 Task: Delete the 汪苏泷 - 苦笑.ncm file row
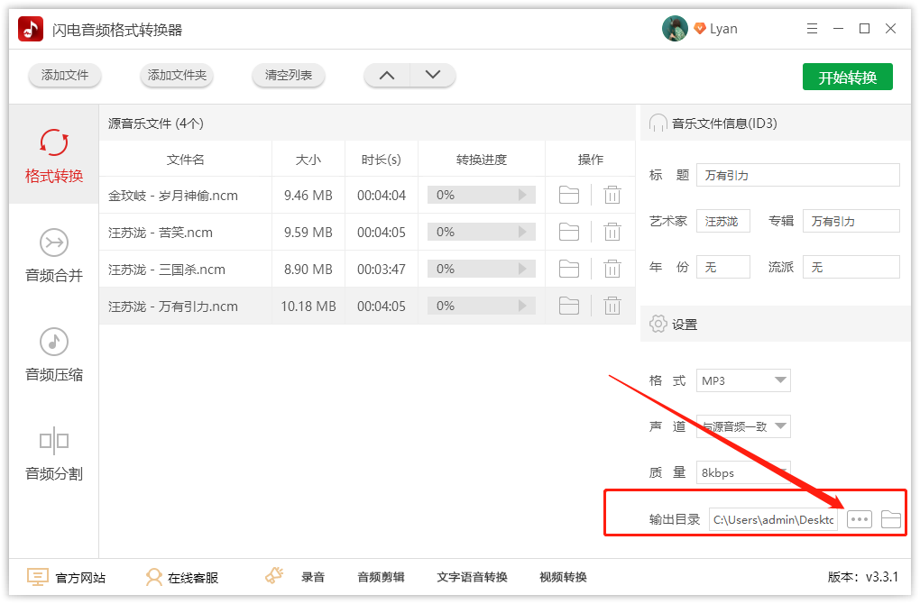(612, 232)
